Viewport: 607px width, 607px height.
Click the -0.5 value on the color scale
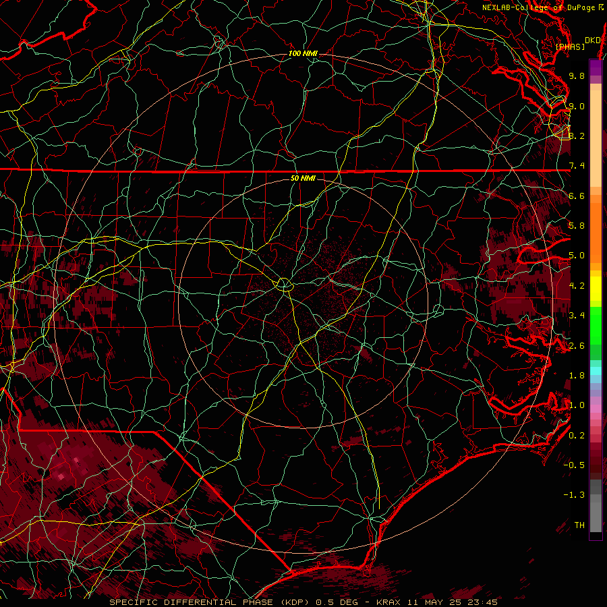[x=574, y=465]
